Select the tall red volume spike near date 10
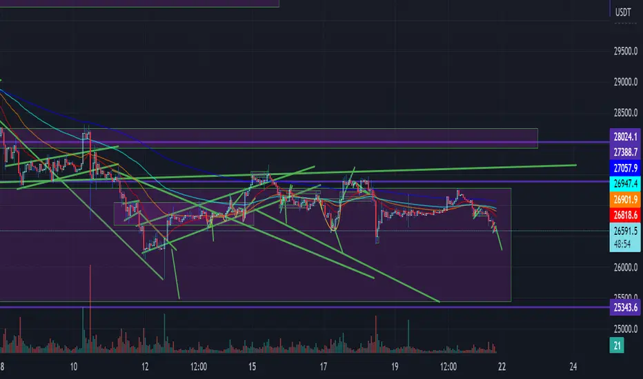The image size is (643, 379). tap(90, 309)
